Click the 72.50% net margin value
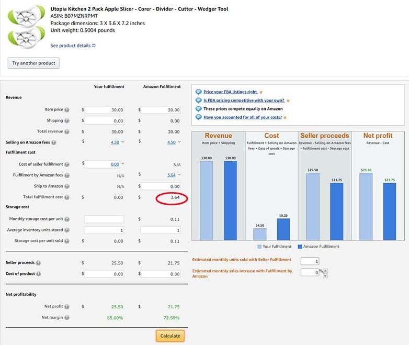Screen dimensions: 409x345 coord(172,318)
